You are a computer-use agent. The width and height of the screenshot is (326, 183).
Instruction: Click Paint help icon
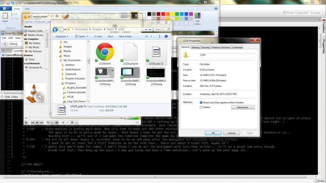[216, 8]
